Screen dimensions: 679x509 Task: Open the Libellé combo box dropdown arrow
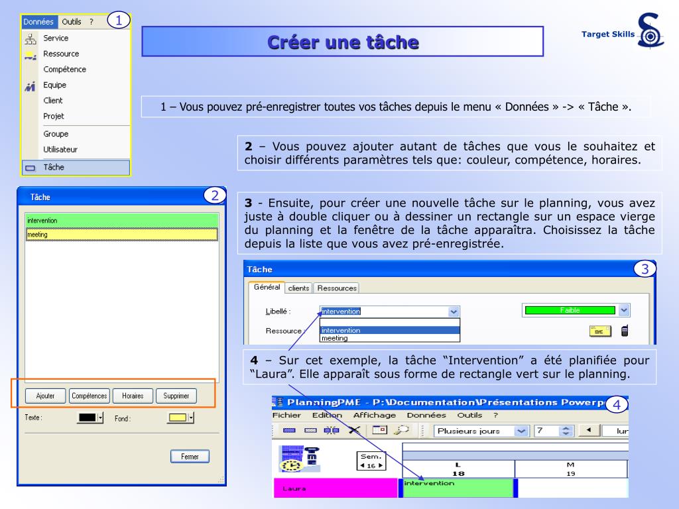tap(454, 311)
